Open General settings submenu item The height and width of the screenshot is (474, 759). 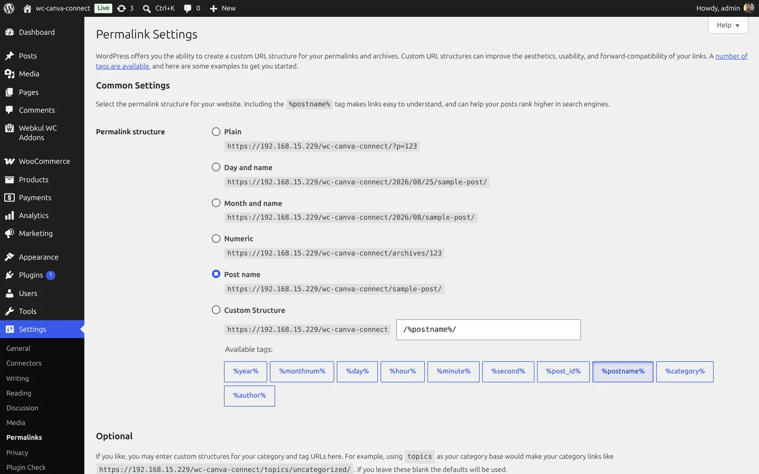pyautogui.click(x=18, y=348)
